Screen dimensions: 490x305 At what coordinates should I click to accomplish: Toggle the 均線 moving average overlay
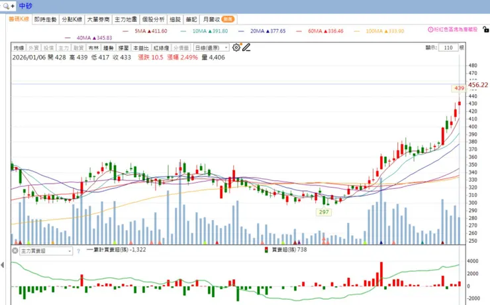point(19,48)
